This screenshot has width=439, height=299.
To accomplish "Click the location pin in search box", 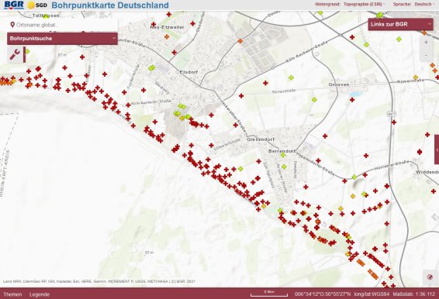I will click(x=12, y=25).
